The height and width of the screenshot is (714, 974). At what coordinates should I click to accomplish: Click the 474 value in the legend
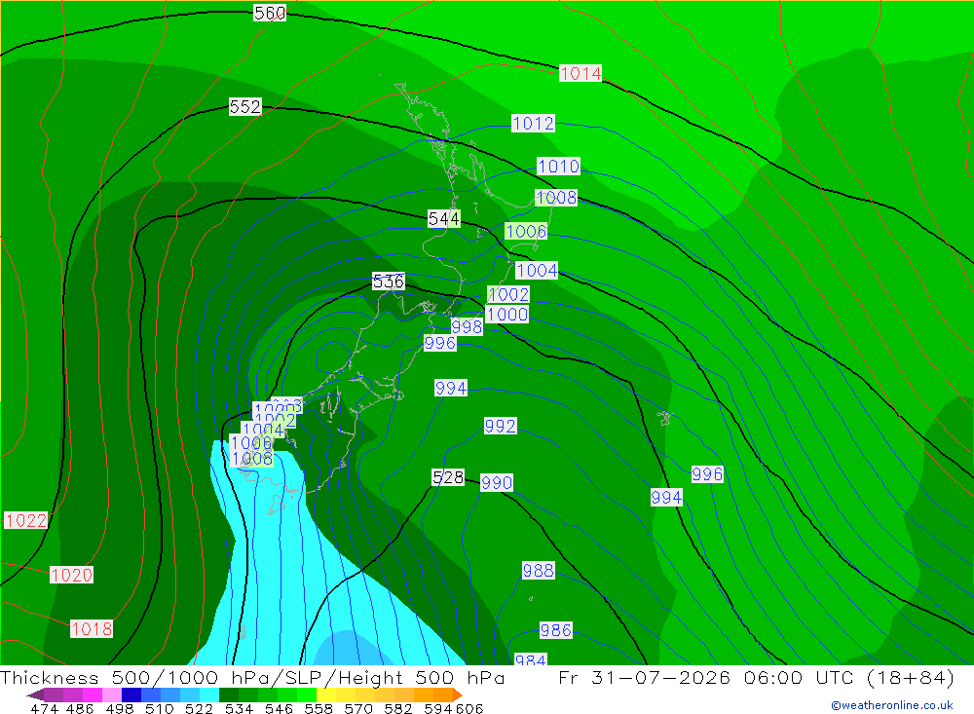pos(44,709)
